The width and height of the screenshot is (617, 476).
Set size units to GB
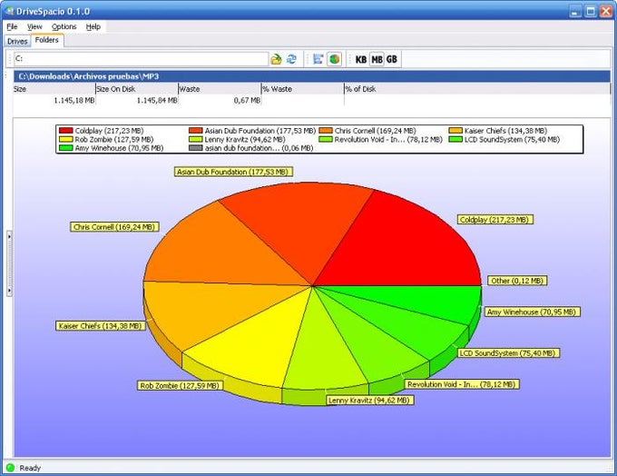click(x=392, y=60)
